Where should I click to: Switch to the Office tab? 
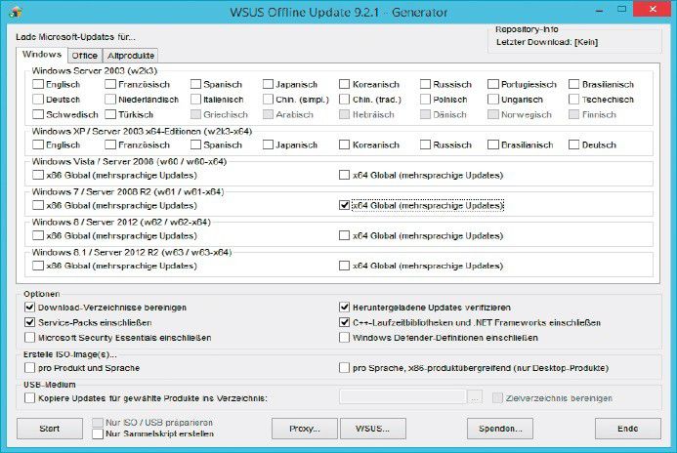pos(85,56)
